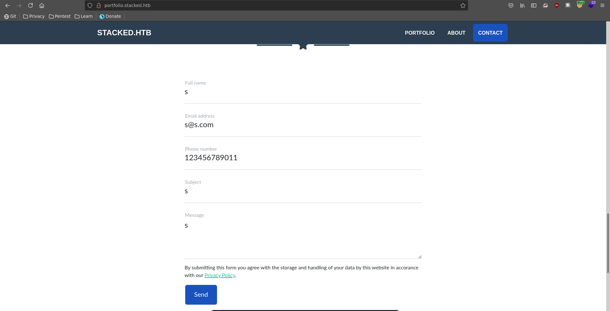This screenshot has width=610, height=311.
Task: Click the uBlock Origin extension icon
Action: click(x=557, y=5)
